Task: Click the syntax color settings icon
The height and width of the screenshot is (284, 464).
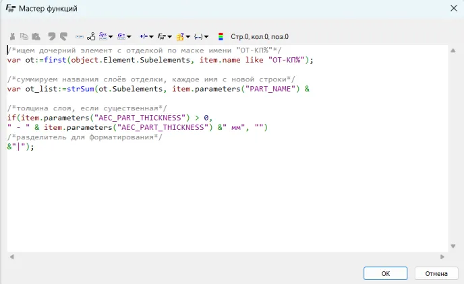Action: click(221, 36)
